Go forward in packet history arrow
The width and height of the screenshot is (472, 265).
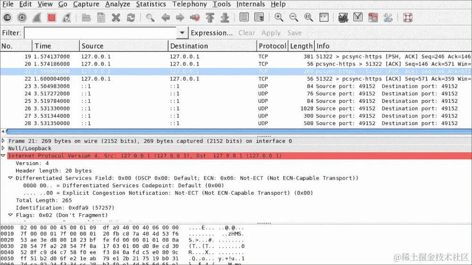pyautogui.click(x=180, y=18)
